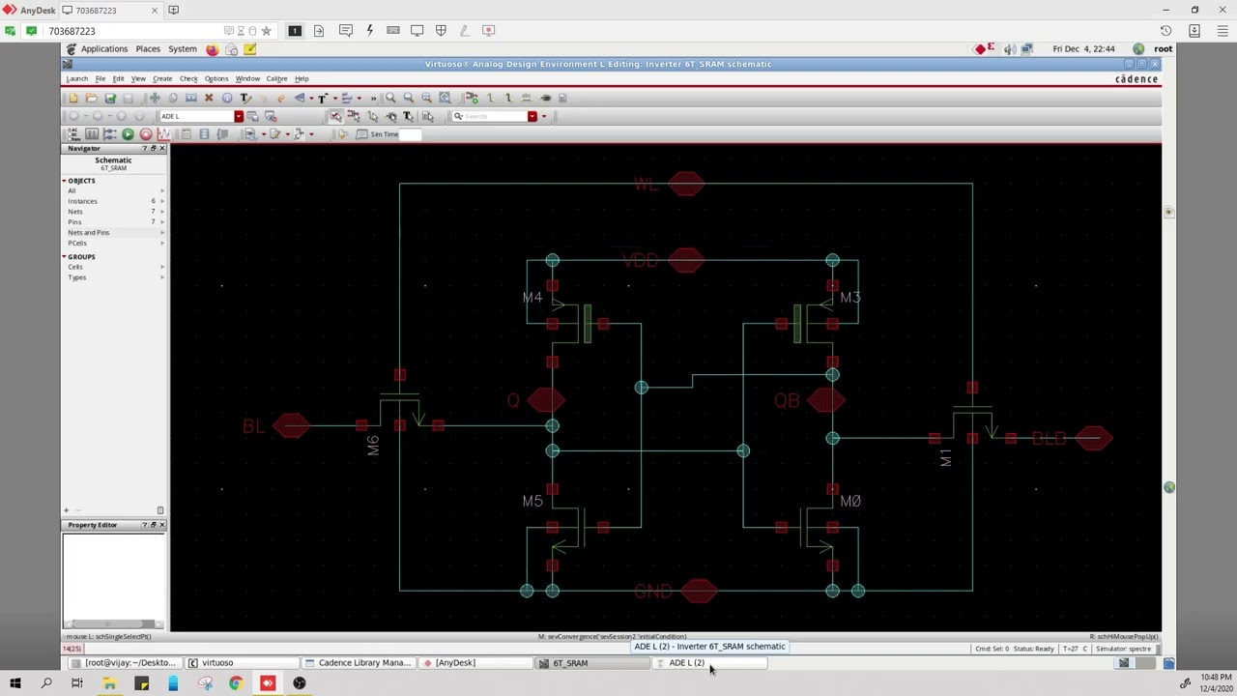Open the Options menu
The height and width of the screenshot is (696, 1237).
216,78
